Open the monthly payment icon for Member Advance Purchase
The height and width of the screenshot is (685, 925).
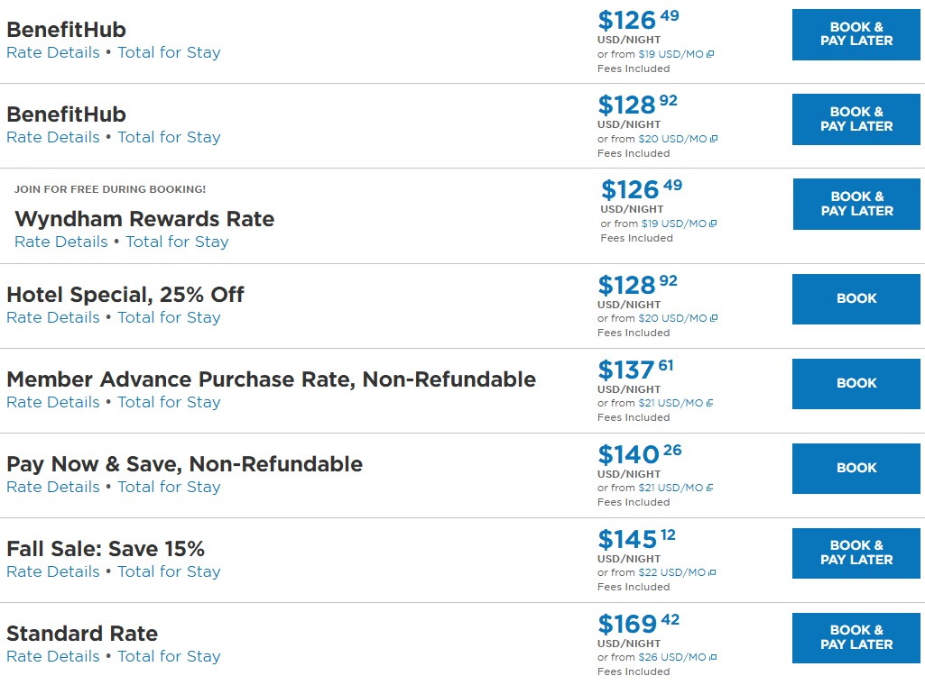tap(710, 403)
